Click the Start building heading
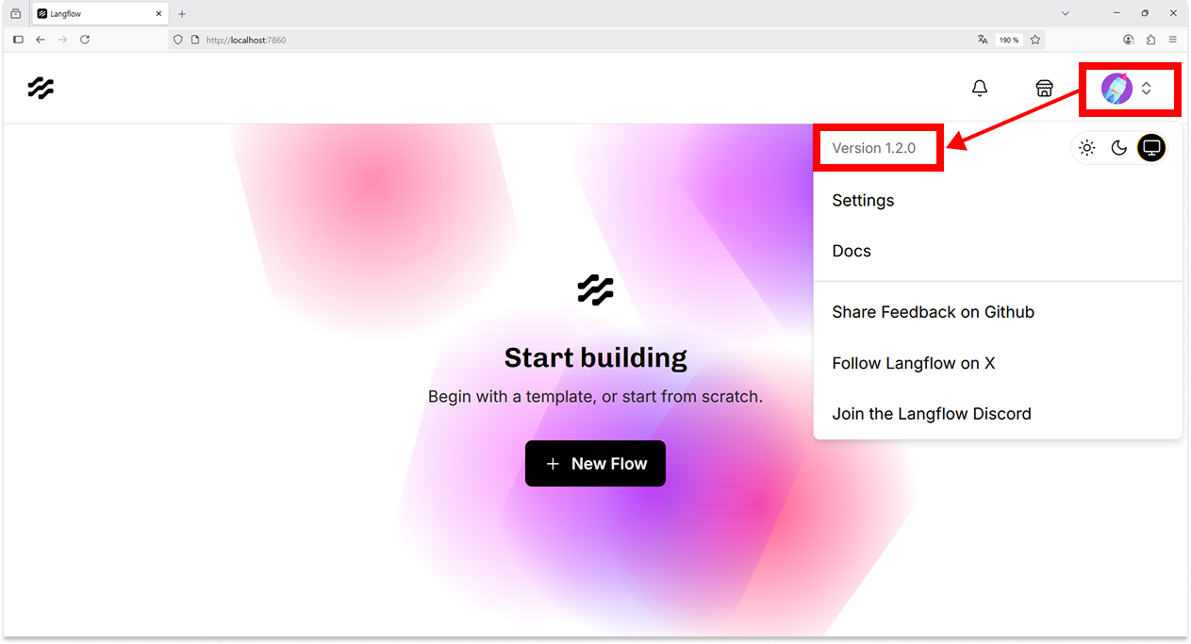The width and height of the screenshot is (1191, 644). click(x=595, y=357)
